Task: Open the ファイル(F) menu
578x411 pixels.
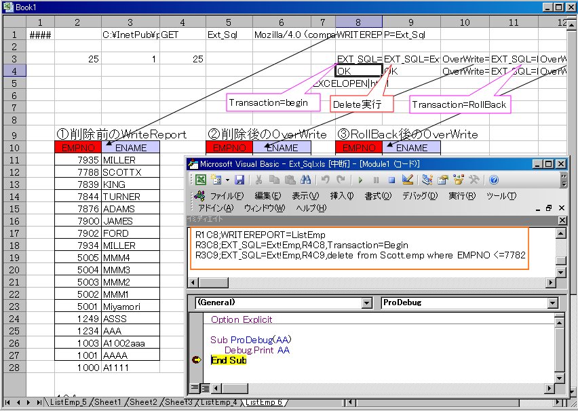Action: coord(227,196)
